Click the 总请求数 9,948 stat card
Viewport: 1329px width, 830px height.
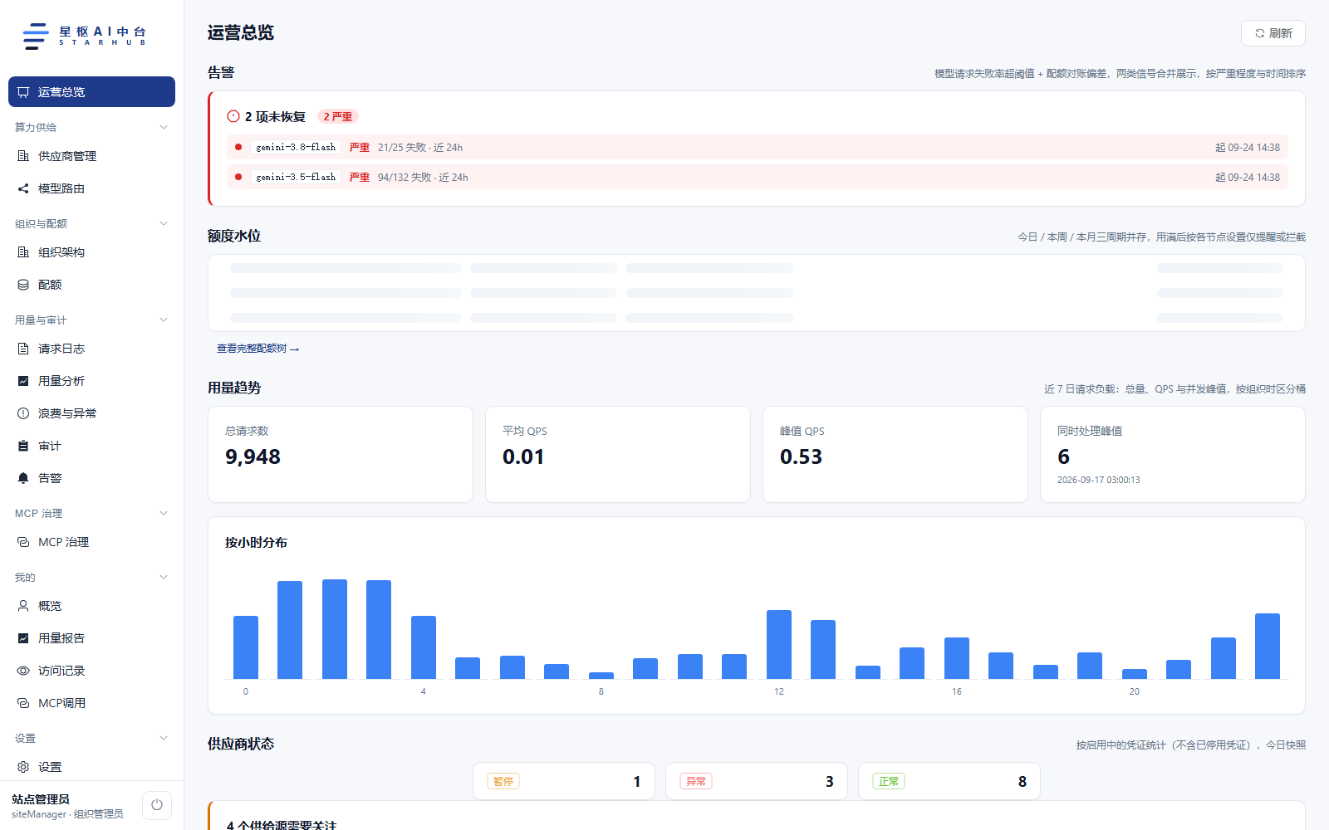tap(341, 454)
